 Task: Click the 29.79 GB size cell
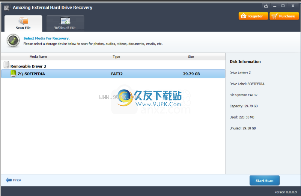[191, 74]
